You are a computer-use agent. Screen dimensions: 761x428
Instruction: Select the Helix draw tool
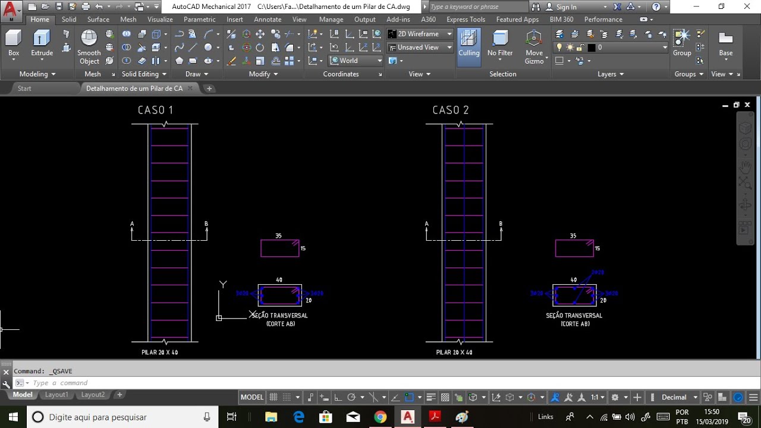tap(193, 34)
